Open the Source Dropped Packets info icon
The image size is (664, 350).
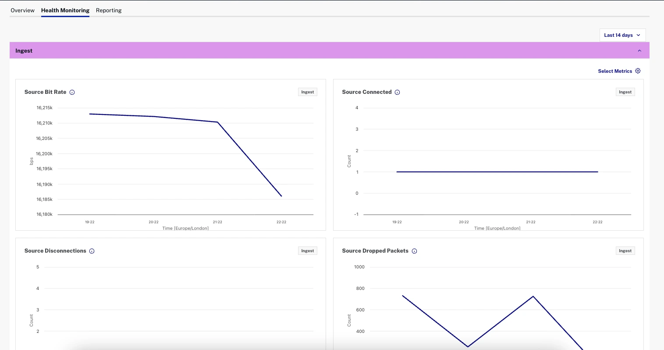[414, 251]
